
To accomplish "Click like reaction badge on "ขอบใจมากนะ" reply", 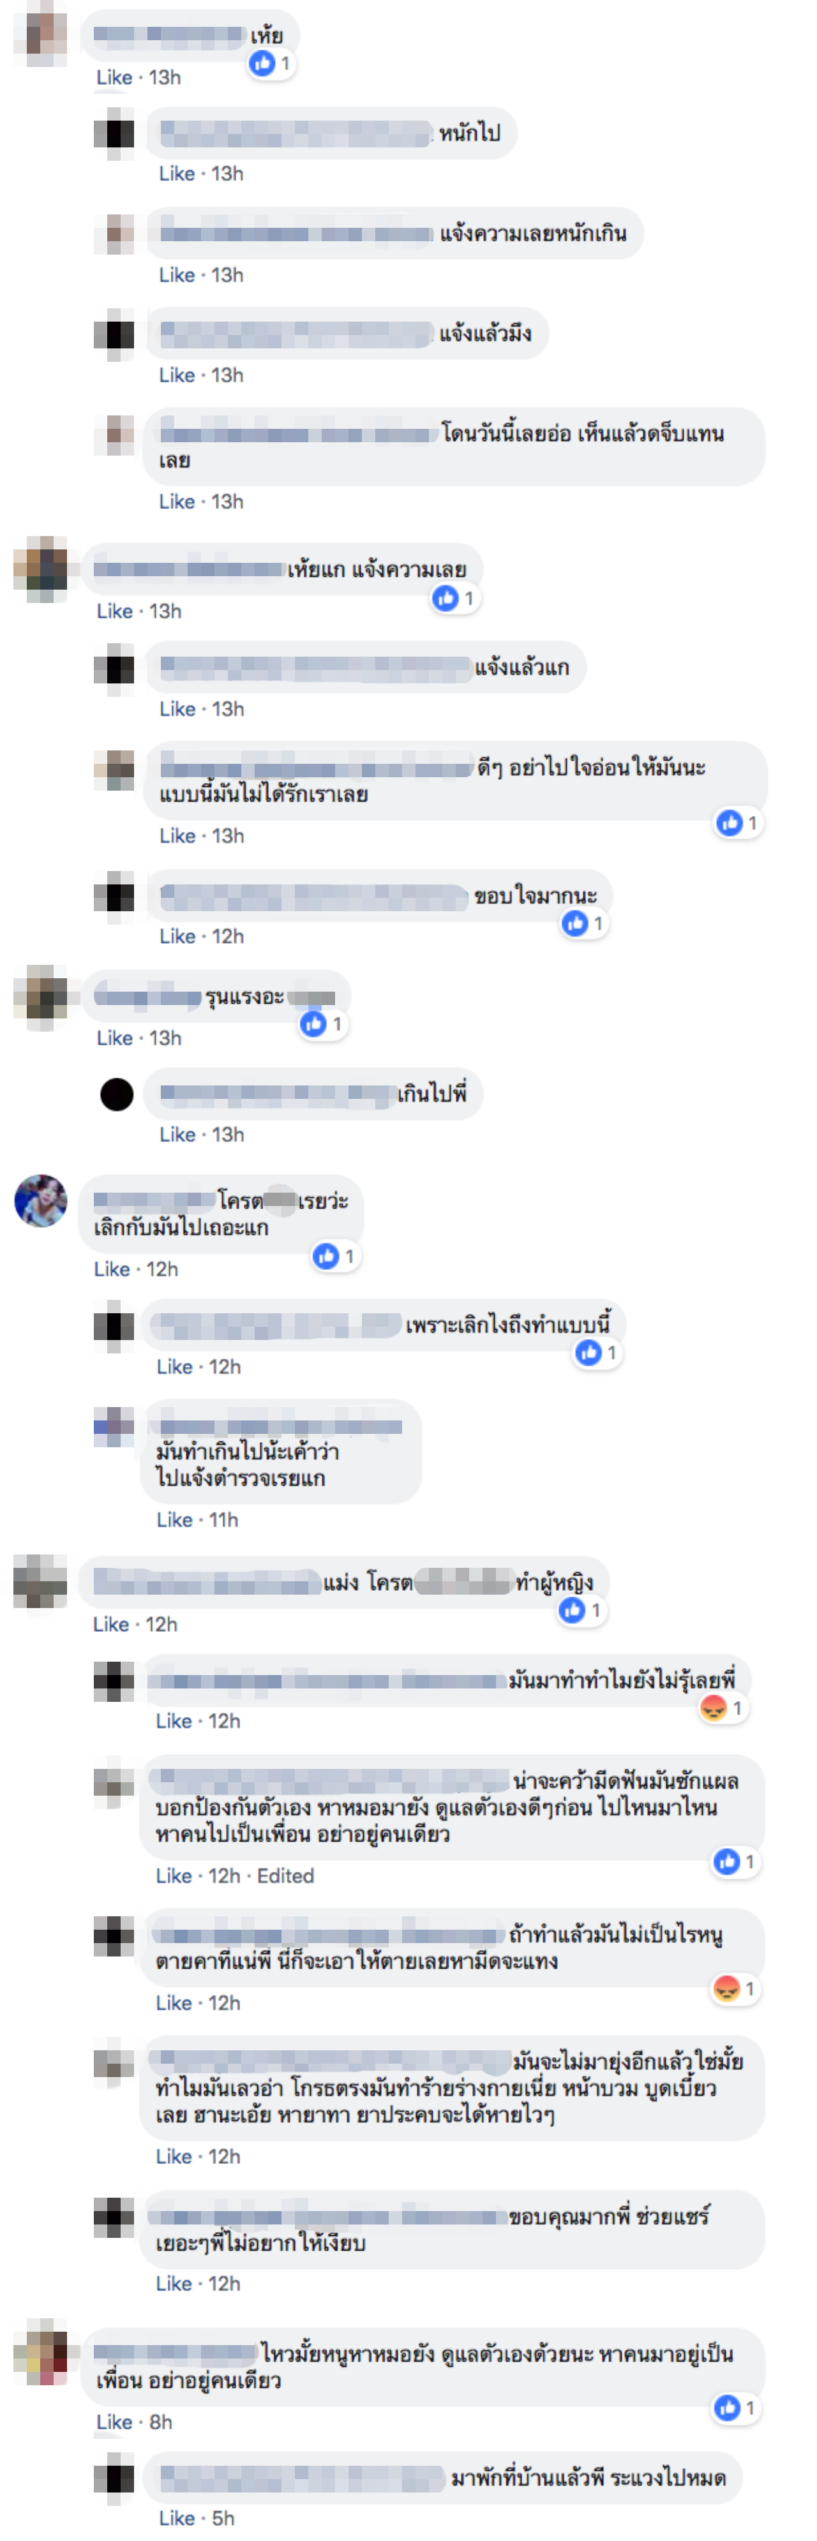I will click(583, 923).
